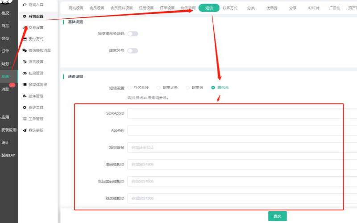
Task: Select the active 短信 tab
Action: (x=209, y=8)
